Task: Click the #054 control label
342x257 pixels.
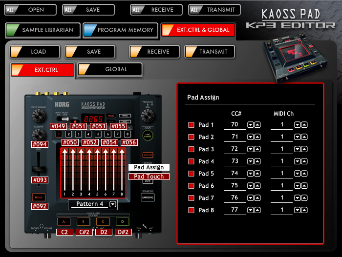Action: point(109,142)
